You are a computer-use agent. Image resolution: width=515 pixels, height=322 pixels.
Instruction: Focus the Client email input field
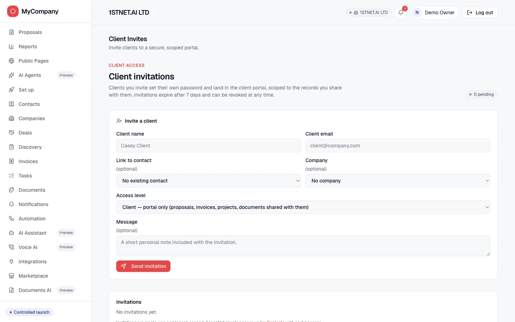(x=398, y=146)
